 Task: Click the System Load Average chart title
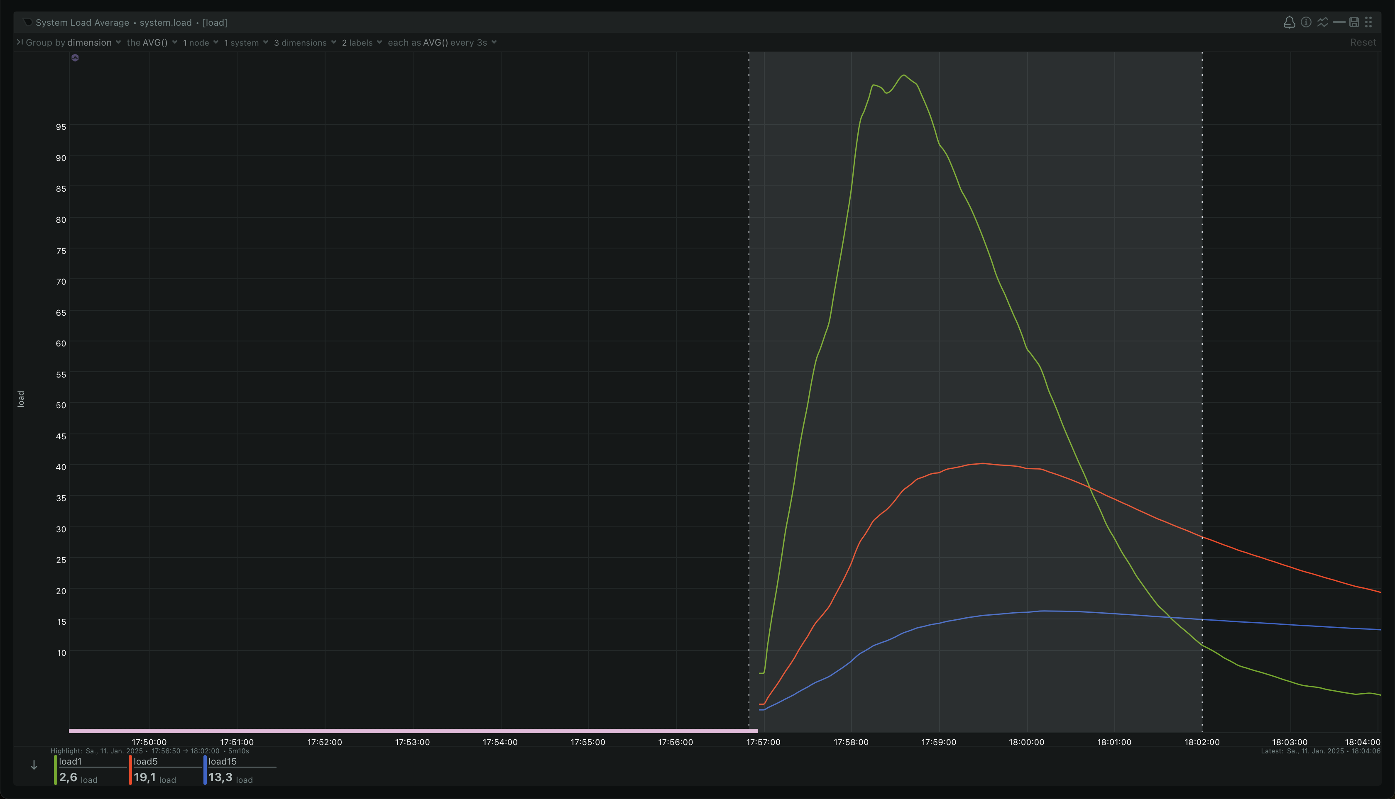click(x=82, y=22)
